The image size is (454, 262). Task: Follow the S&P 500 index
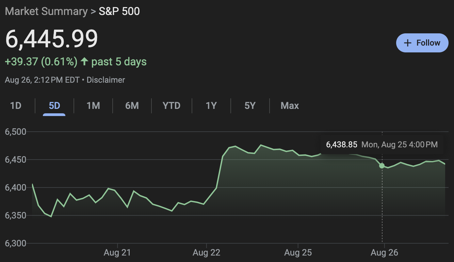[422, 43]
